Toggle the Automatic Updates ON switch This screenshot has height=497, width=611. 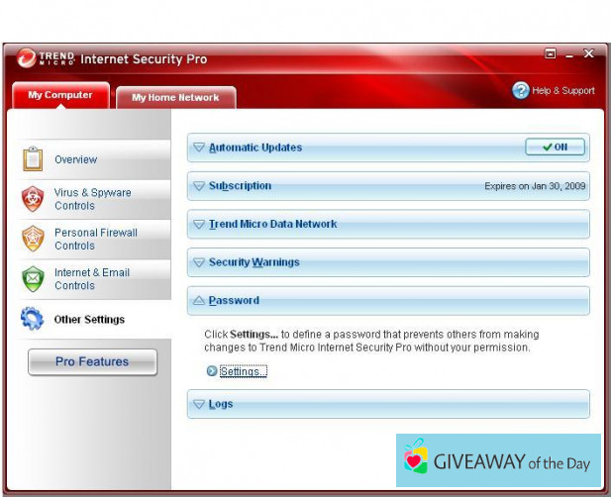point(555,147)
